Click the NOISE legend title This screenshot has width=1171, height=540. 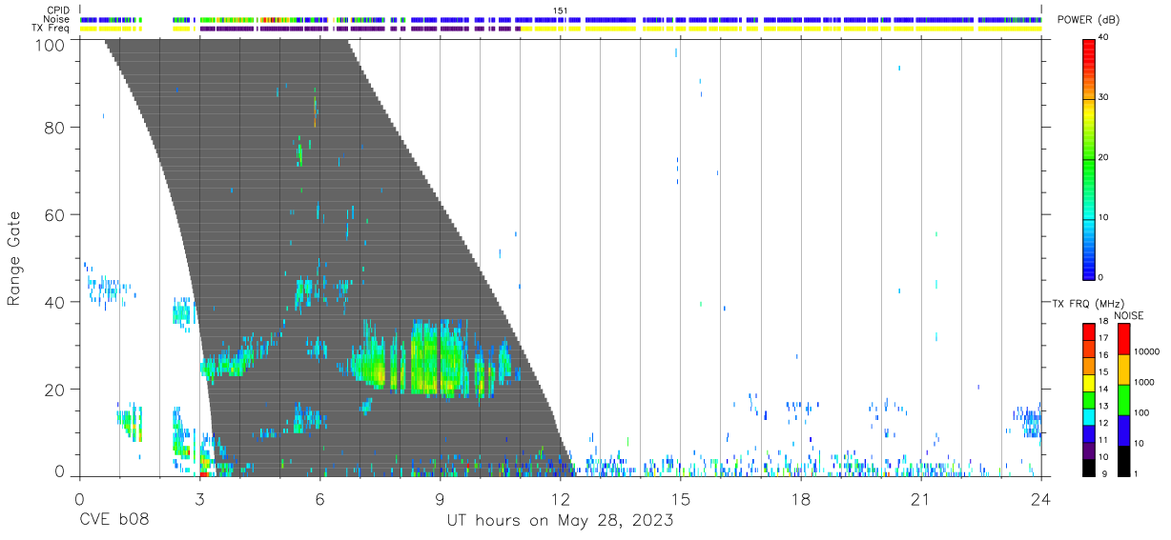[1129, 315]
